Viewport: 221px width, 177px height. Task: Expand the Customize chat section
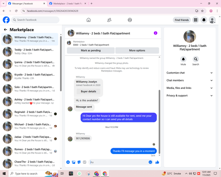(190, 73)
